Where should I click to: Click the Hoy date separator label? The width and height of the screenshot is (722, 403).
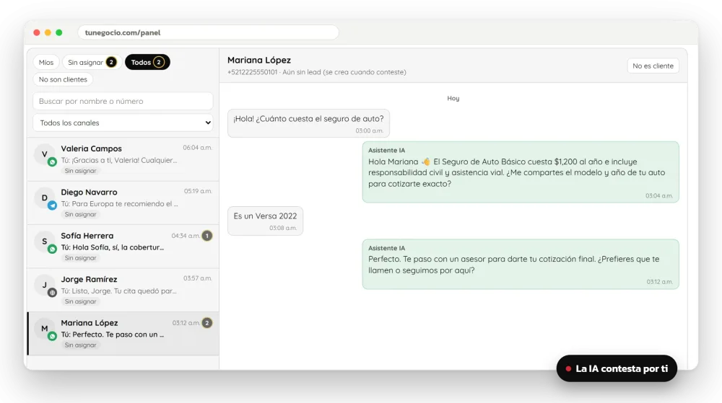pyautogui.click(x=453, y=98)
